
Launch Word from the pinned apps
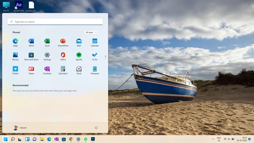(x=31, y=42)
